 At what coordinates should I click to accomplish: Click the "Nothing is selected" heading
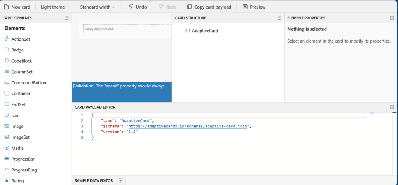coord(307,29)
